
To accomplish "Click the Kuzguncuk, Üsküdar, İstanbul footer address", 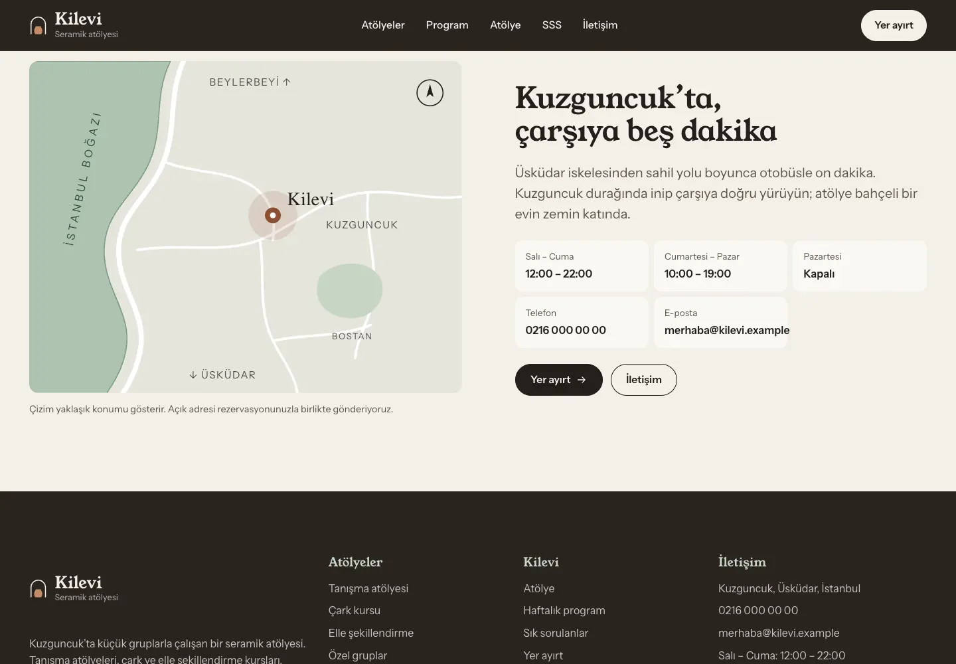I will click(789, 588).
